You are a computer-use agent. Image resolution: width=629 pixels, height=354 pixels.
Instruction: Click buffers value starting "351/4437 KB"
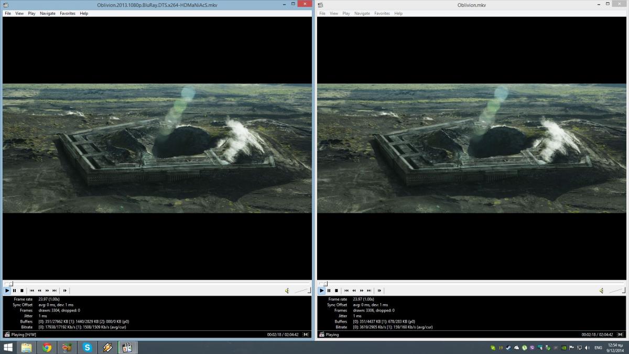[384, 321]
